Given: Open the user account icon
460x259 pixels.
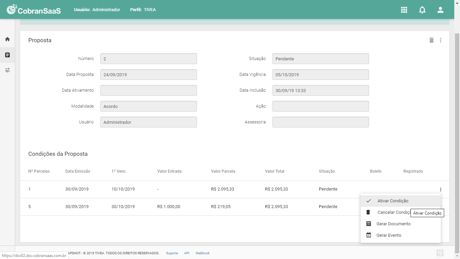Looking at the screenshot, I should [440, 10].
